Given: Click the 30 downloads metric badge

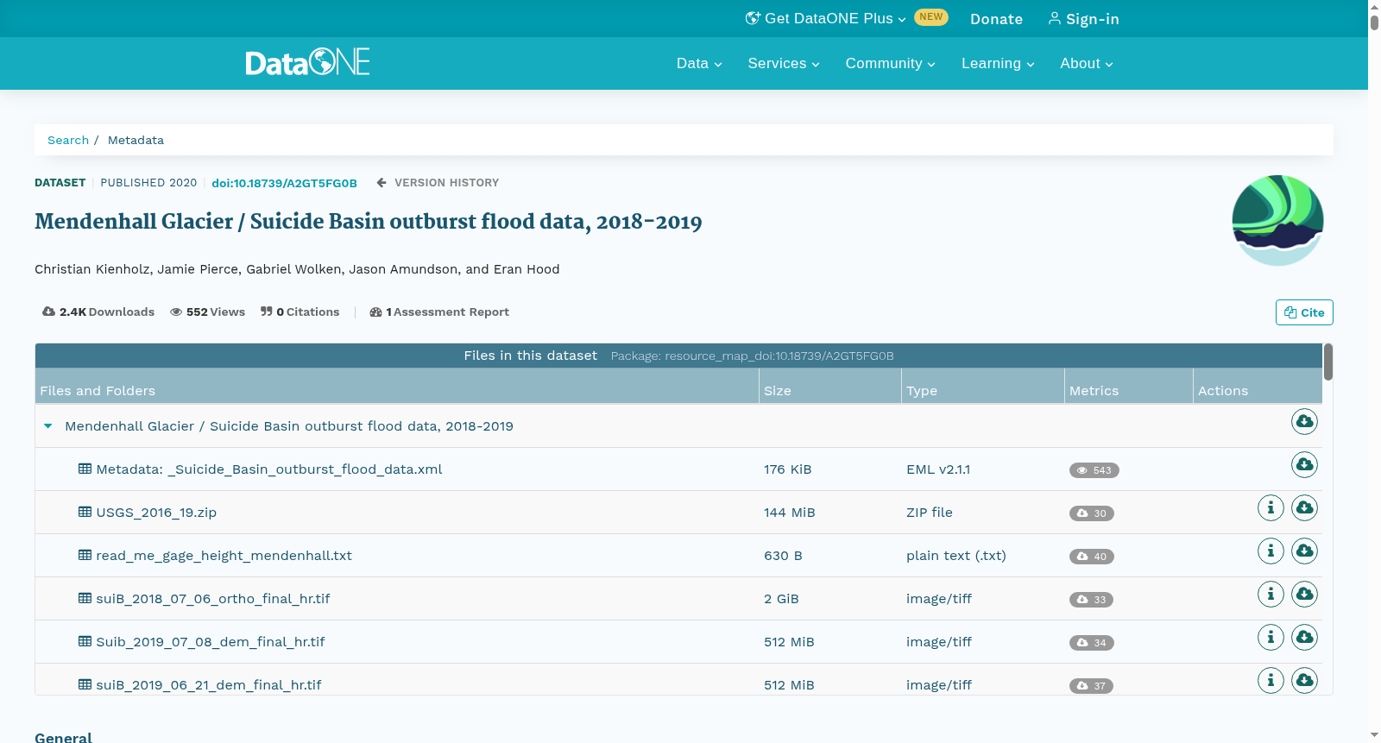Looking at the screenshot, I should (1092, 513).
